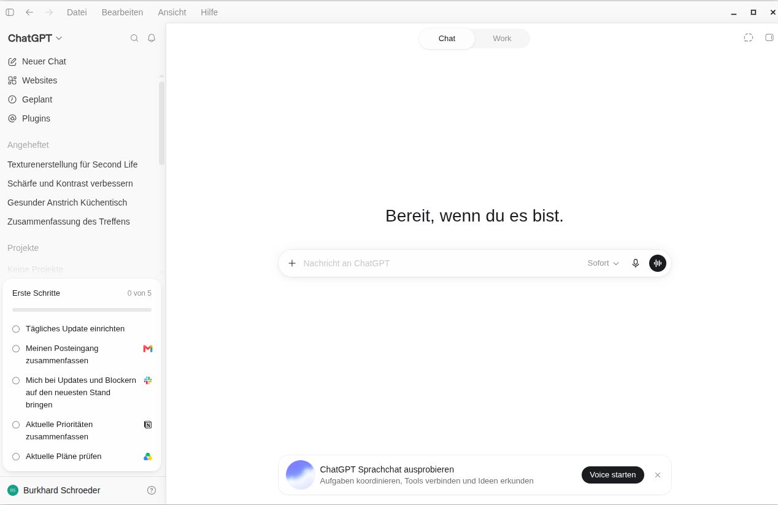Click the dashed circle temporary chat icon
The width and height of the screenshot is (778, 505).
coord(749,37)
